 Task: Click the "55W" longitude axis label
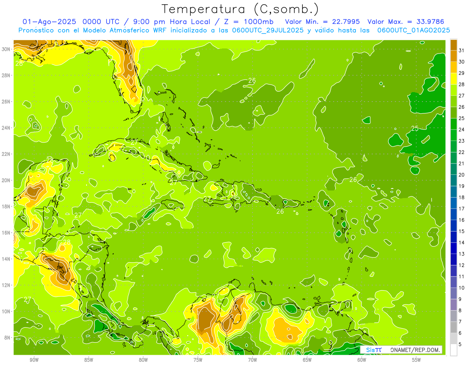(416, 360)
